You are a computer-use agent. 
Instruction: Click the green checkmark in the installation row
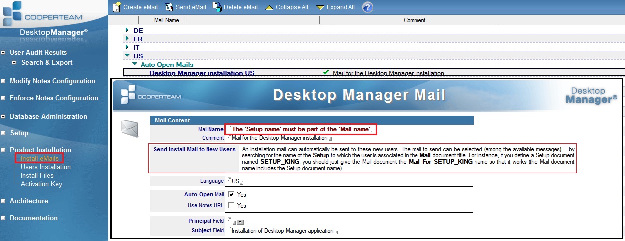coord(326,73)
